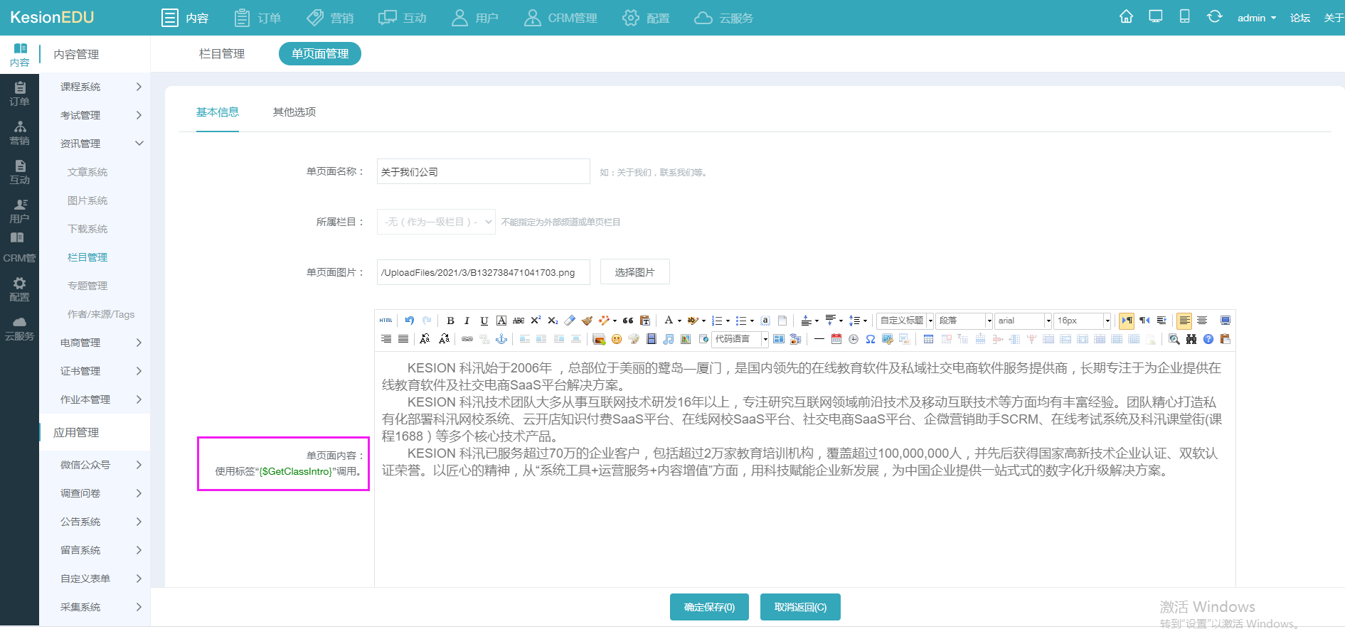Image resolution: width=1345 pixels, height=629 pixels.
Task: Toggle left text alignment
Action: [1184, 321]
